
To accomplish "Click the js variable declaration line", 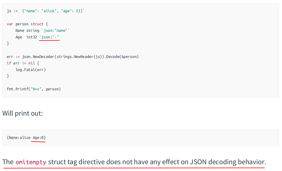I will click(45, 11).
